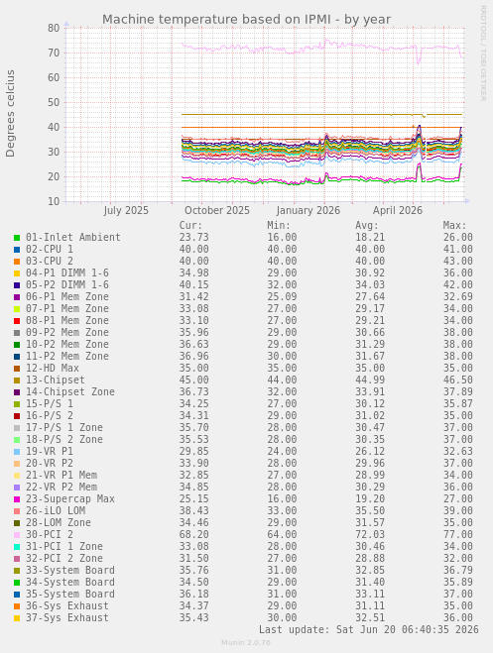Image resolution: width=493 pixels, height=653 pixels.
Task: Click the '22-VR P2 Mem' legend label
Action: click(62, 487)
